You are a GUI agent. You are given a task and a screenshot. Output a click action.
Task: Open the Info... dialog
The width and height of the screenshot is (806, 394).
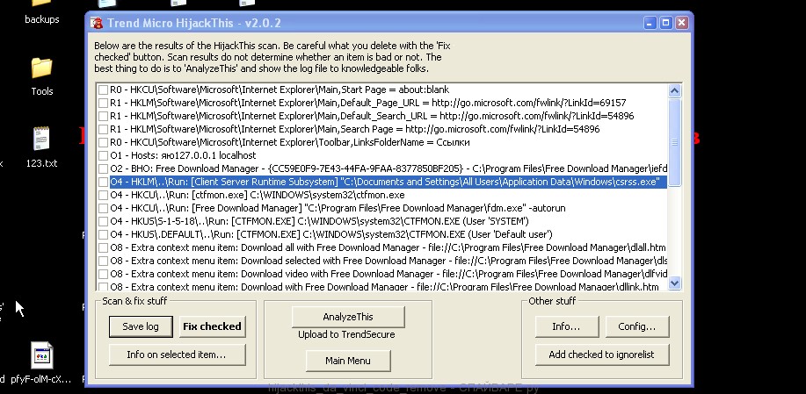(566, 326)
